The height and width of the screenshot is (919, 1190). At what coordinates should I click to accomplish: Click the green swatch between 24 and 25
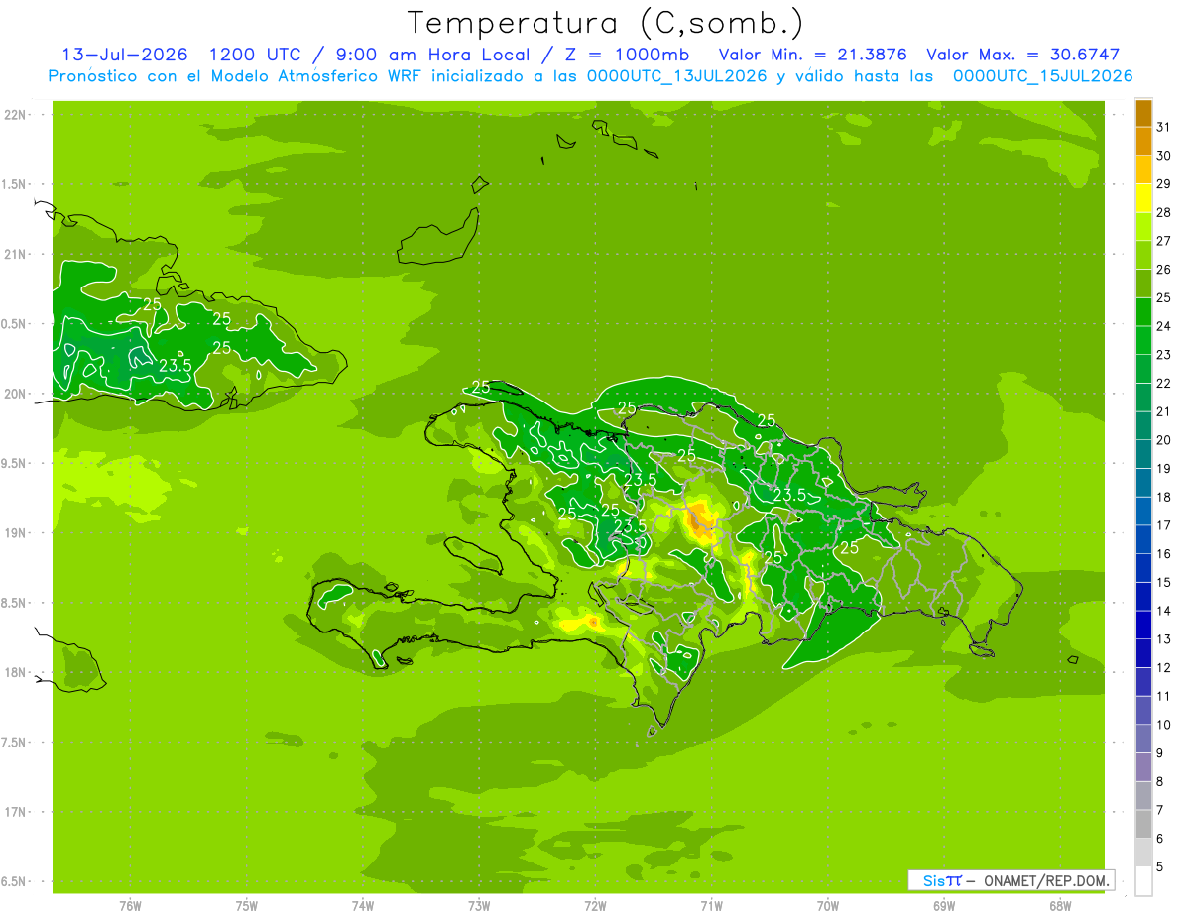coord(1143,312)
